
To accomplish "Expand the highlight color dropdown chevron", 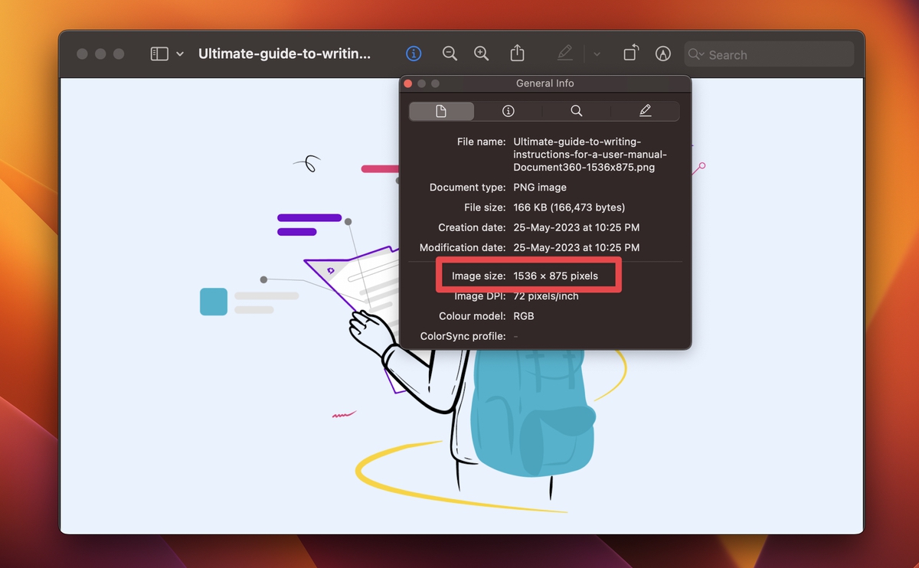I will pos(597,54).
